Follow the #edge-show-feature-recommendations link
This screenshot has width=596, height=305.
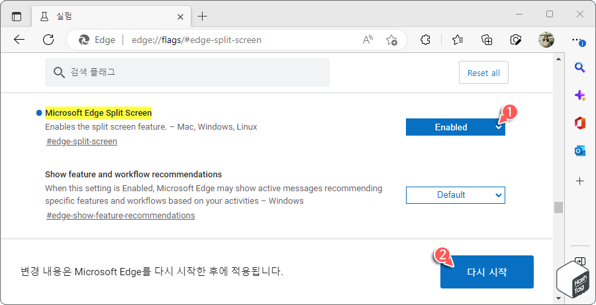[121, 216]
